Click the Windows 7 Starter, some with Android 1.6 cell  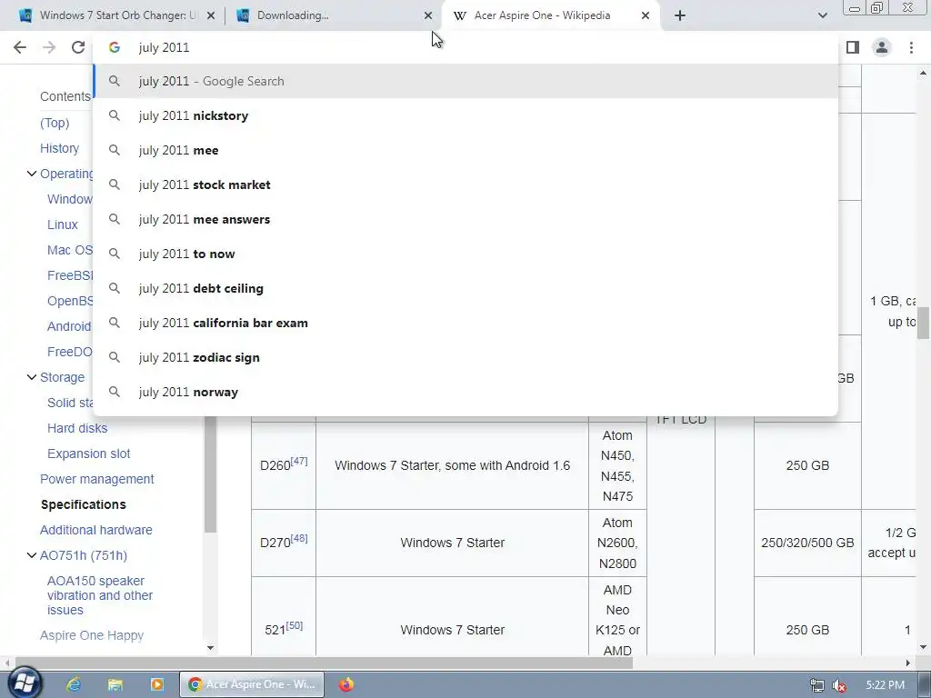click(452, 466)
